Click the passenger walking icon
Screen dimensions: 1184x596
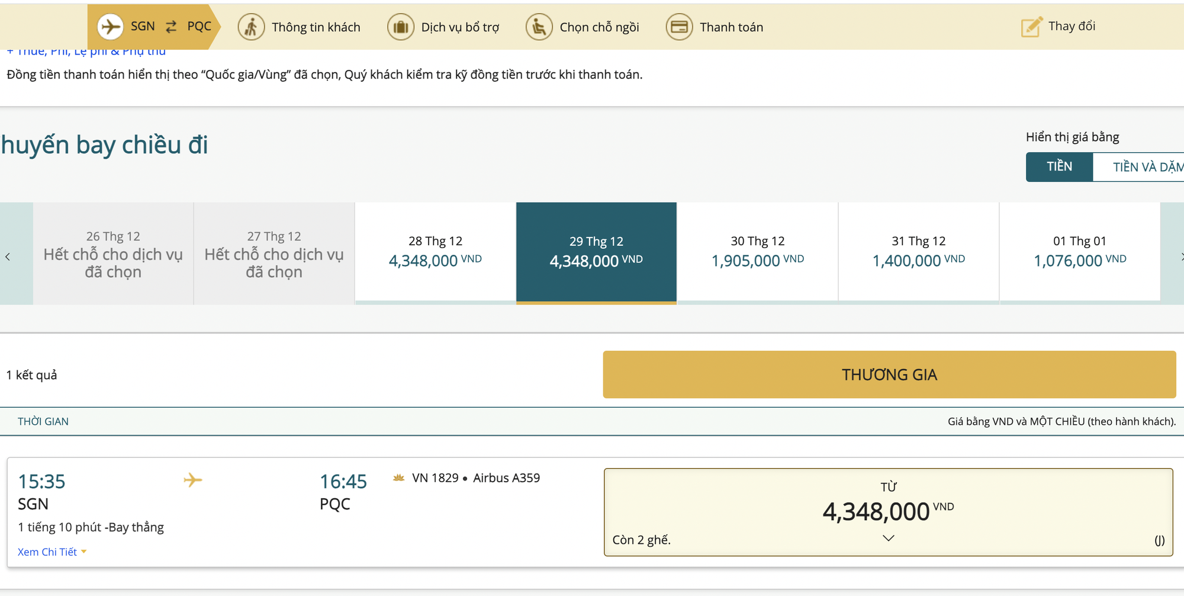pos(251,27)
